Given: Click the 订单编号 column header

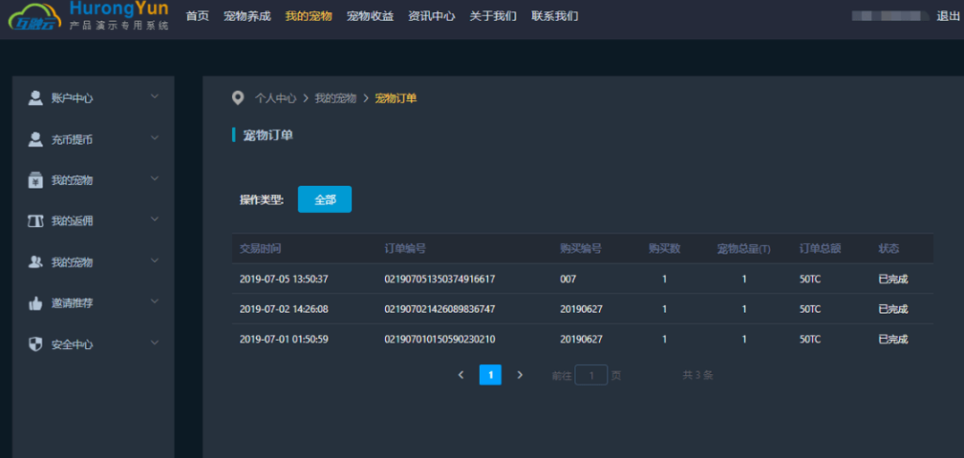Looking at the screenshot, I should [405, 249].
